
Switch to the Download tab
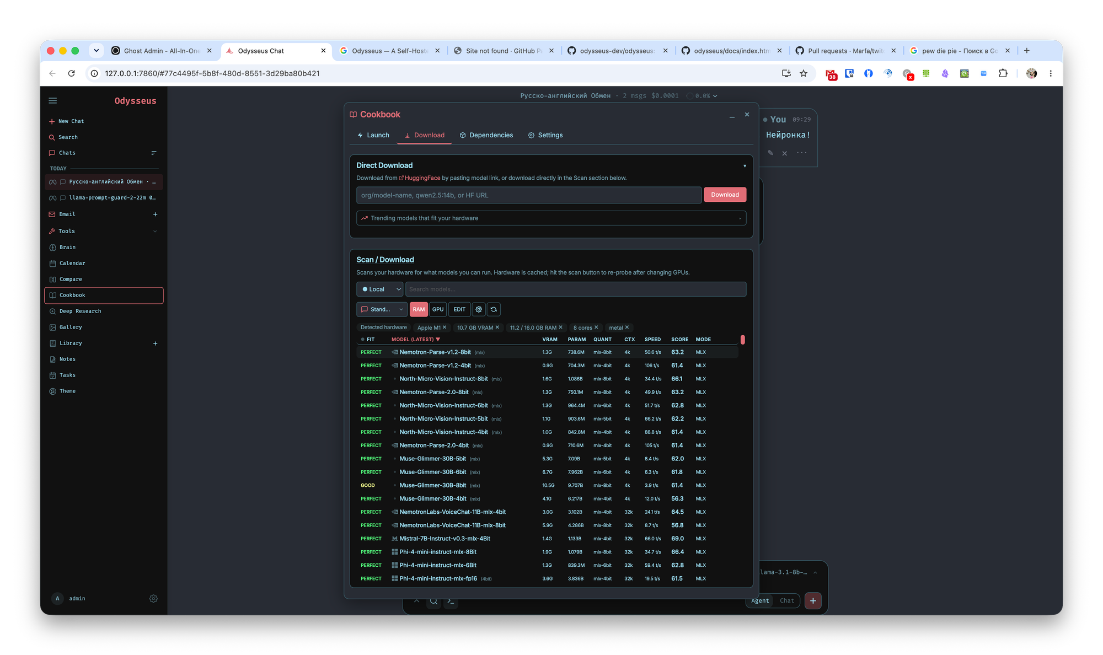click(x=424, y=136)
